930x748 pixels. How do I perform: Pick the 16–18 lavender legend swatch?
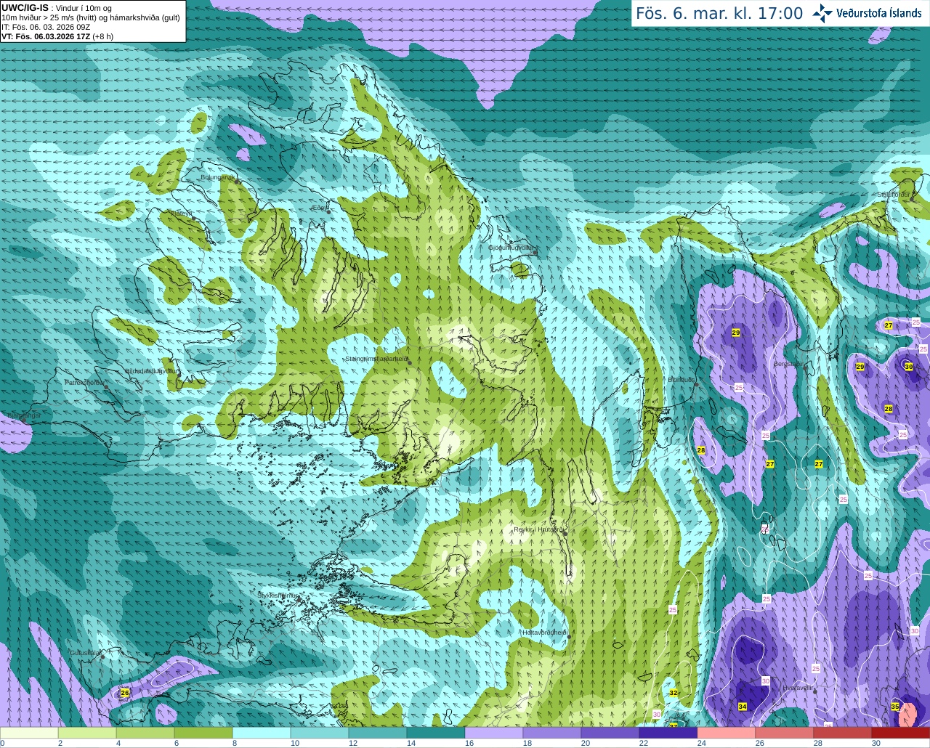click(x=494, y=733)
